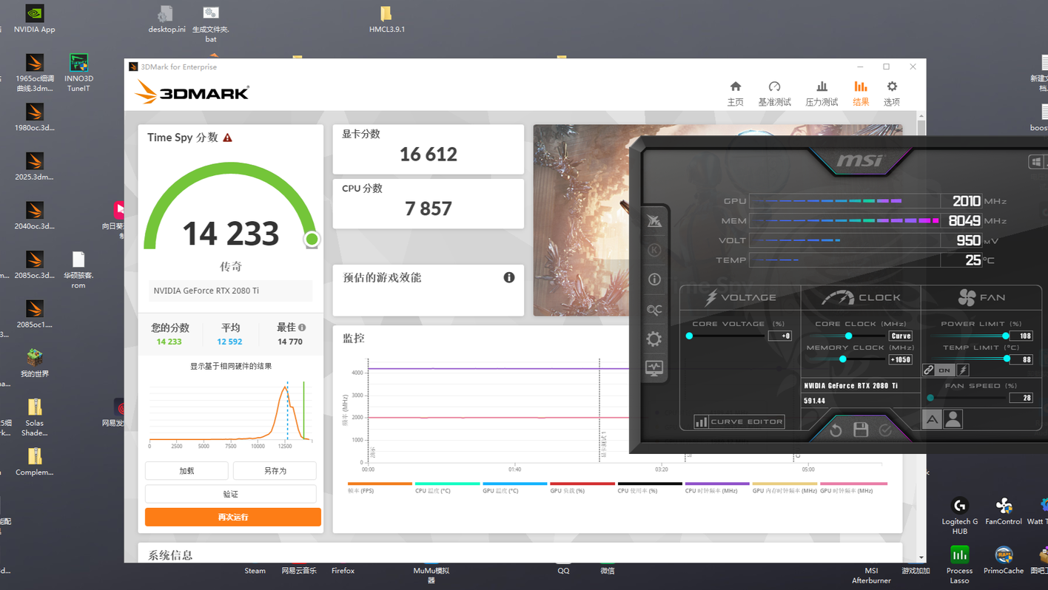Click the Core Voltage +0 value field
The image size is (1048, 590).
pyautogui.click(x=780, y=336)
